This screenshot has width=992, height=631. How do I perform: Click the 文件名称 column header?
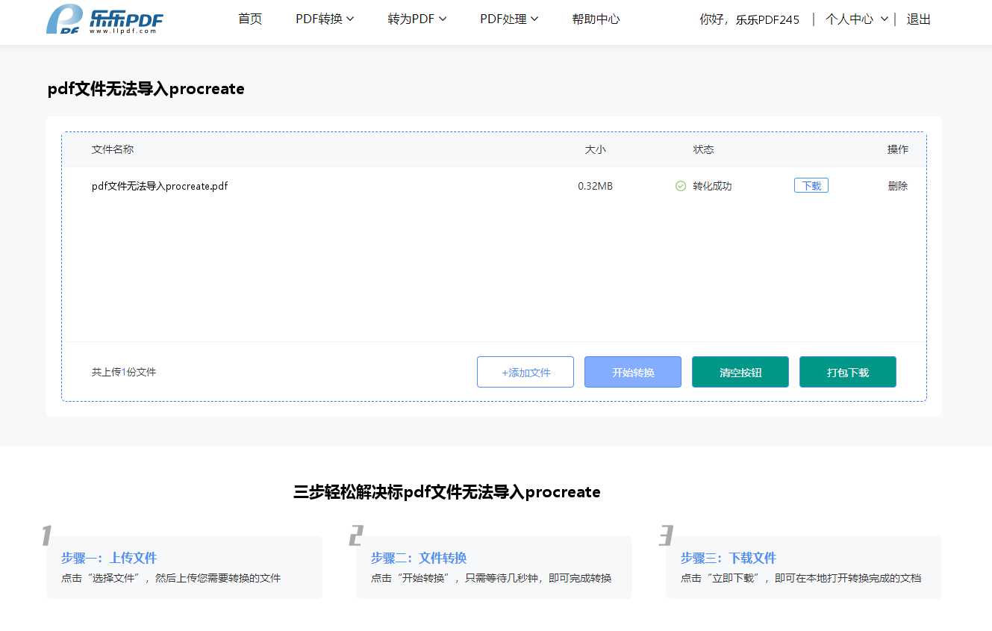113,149
